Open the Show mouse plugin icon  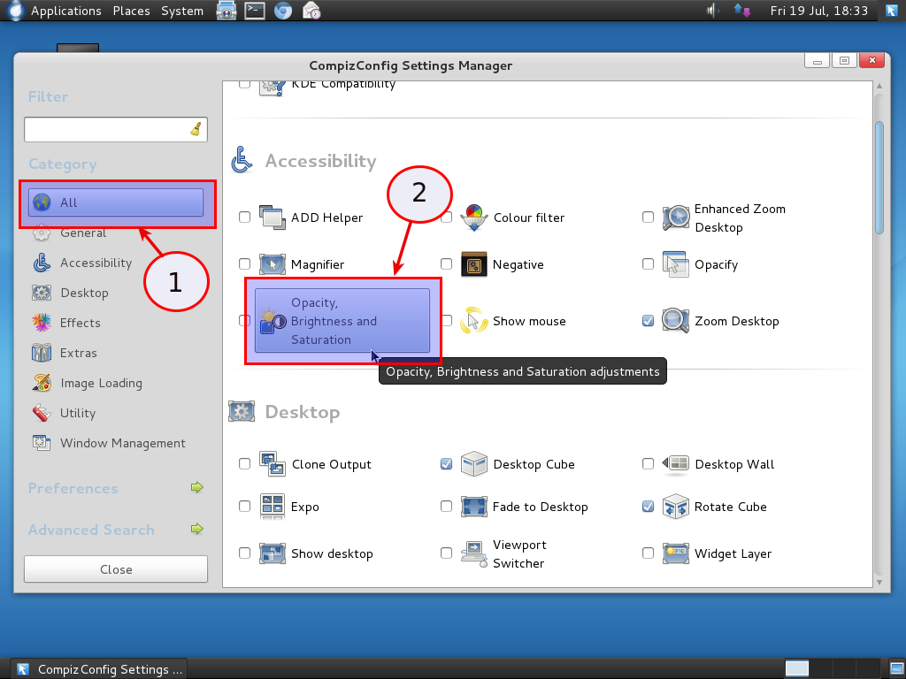(x=474, y=321)
